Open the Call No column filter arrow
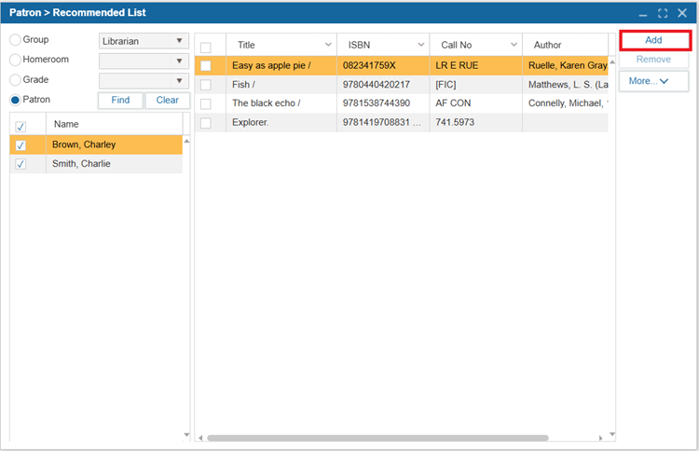Image resolution: width=699 pixels, height=451 pixels. (x=514, y=45)
